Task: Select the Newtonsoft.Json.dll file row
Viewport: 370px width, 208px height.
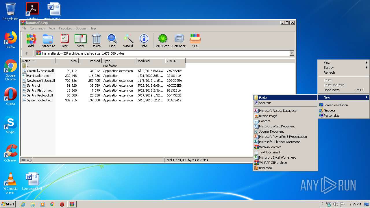Action: 103,81
